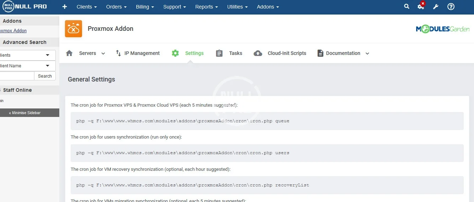Click the cron.php queue command box

(x=267, y=121)
